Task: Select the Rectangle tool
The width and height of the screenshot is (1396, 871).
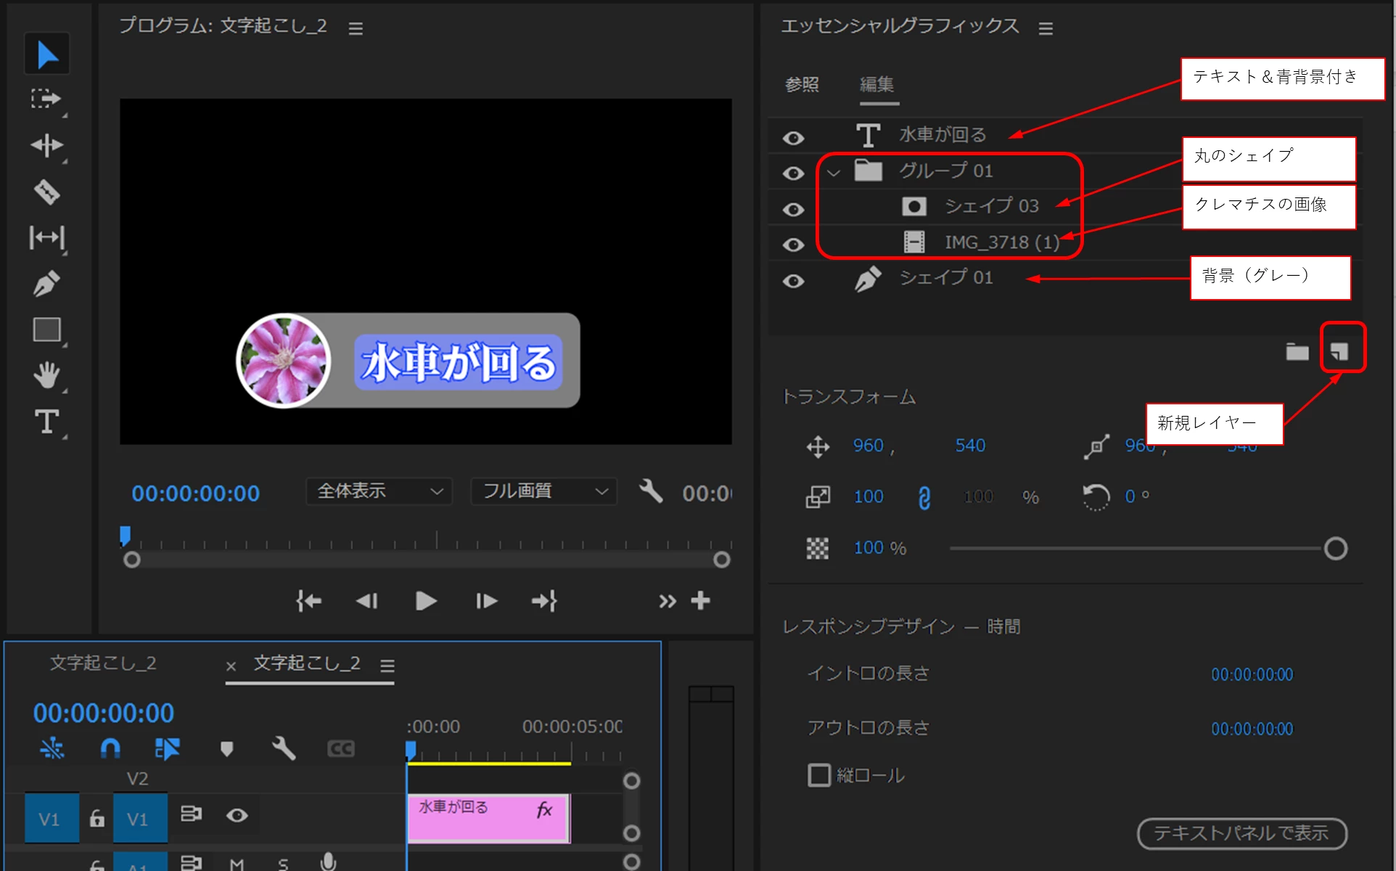Action: (46, 330)
